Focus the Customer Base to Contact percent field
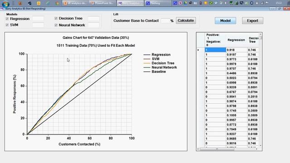This screenshot has height=163, width=290. [165, 21]
